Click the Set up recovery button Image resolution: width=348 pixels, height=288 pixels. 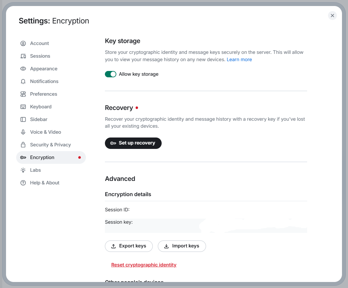133,143
